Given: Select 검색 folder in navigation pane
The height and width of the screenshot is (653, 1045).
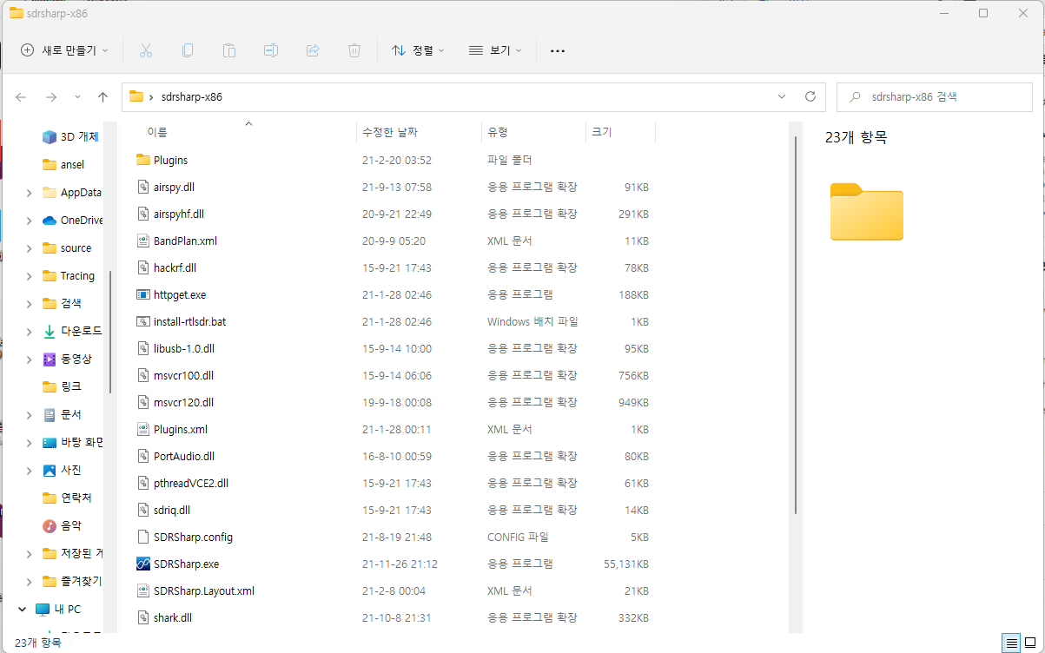Looking at the screenshot, I should [x=71, y=303].
